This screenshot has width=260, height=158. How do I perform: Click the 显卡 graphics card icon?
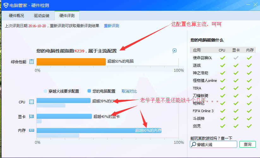[x=32, y=117]
